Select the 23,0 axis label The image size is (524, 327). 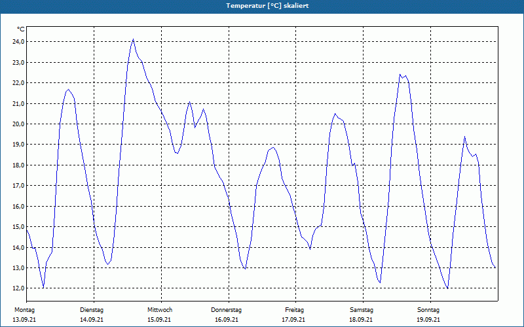pos(18,62)
